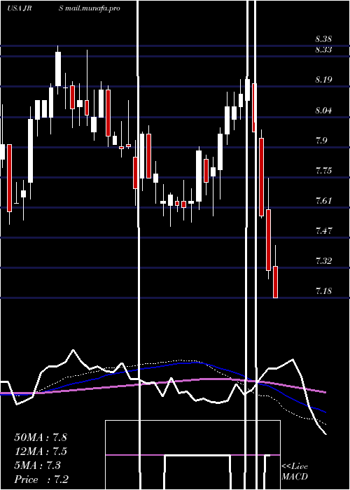The width and height of the screenshot is (350, 490).
Task: Select the last red candlestick near 7.18
Action: click(275, 282)
